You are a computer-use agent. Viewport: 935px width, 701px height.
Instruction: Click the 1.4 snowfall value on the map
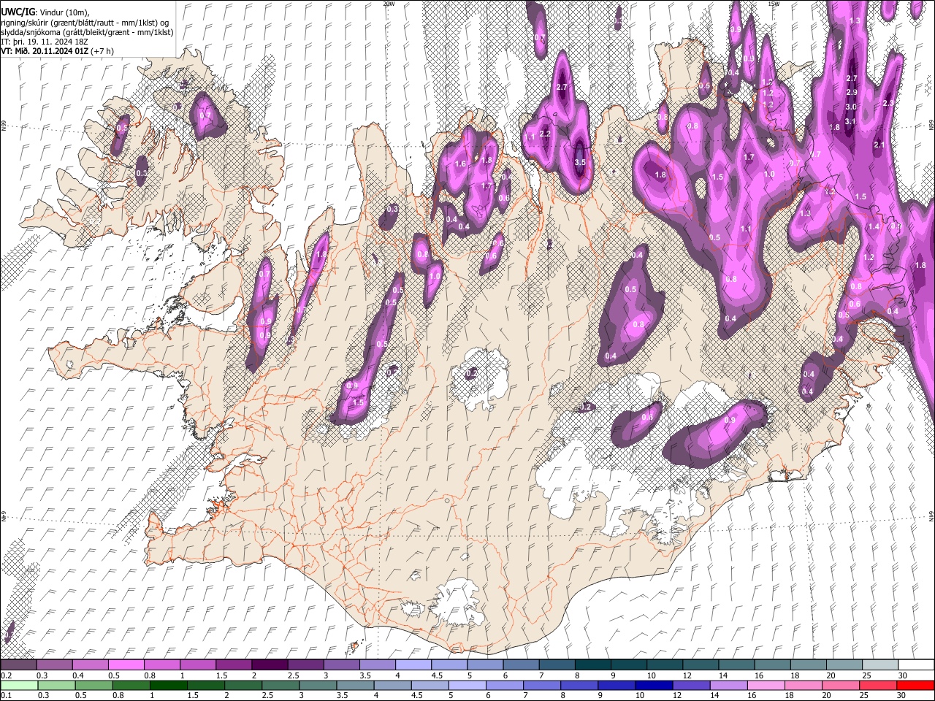[x=874, y=226]
